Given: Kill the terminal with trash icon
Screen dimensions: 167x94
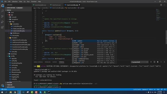Looking at the screenshot, I should pos(158,62).
